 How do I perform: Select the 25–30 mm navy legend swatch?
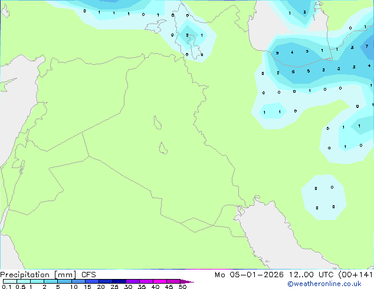pos(119,281)
